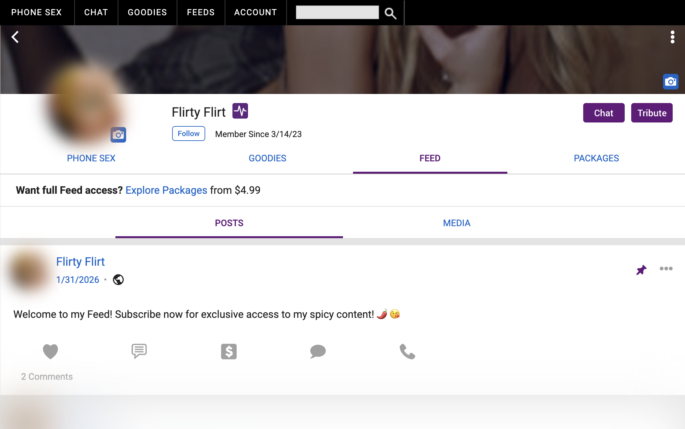Click the globe visibility icon on the post
Viewport: 685px width, 429px height.
point(118,280)
